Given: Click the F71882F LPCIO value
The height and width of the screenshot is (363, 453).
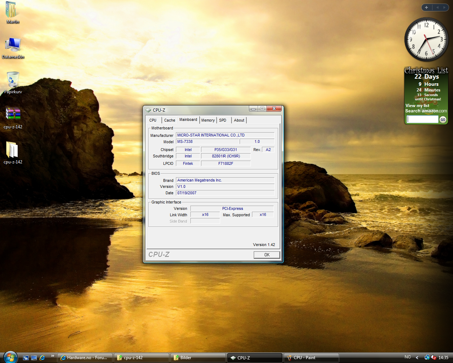Looking at the screenshot, I should click(226, 163).
